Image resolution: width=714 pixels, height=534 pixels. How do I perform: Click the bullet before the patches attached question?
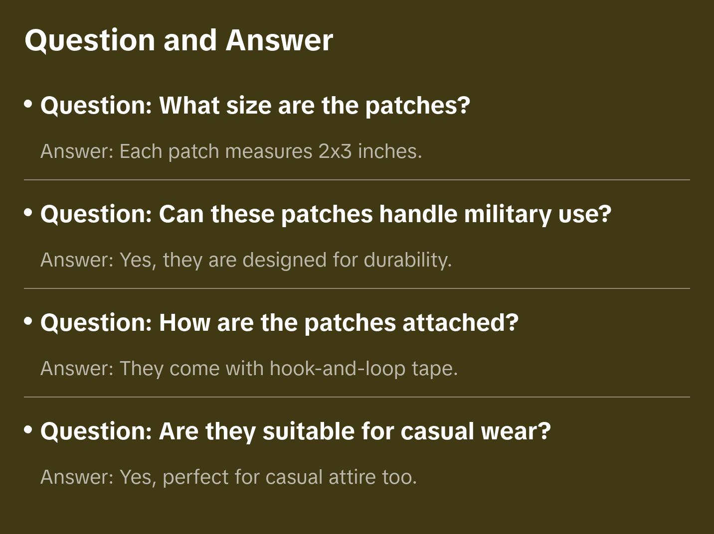point(28,321)
